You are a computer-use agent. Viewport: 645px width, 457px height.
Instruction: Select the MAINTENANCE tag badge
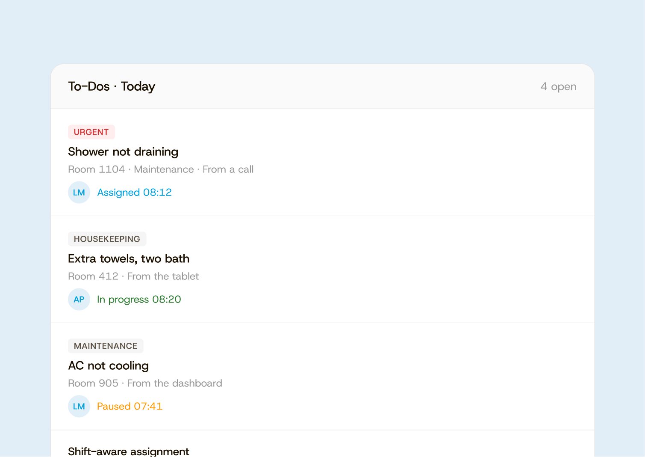(106, 346)
